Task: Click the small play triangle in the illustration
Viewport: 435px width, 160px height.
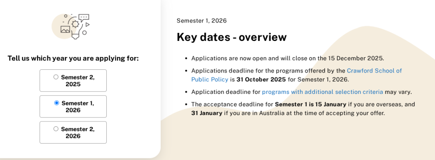Action: point(87,24)
